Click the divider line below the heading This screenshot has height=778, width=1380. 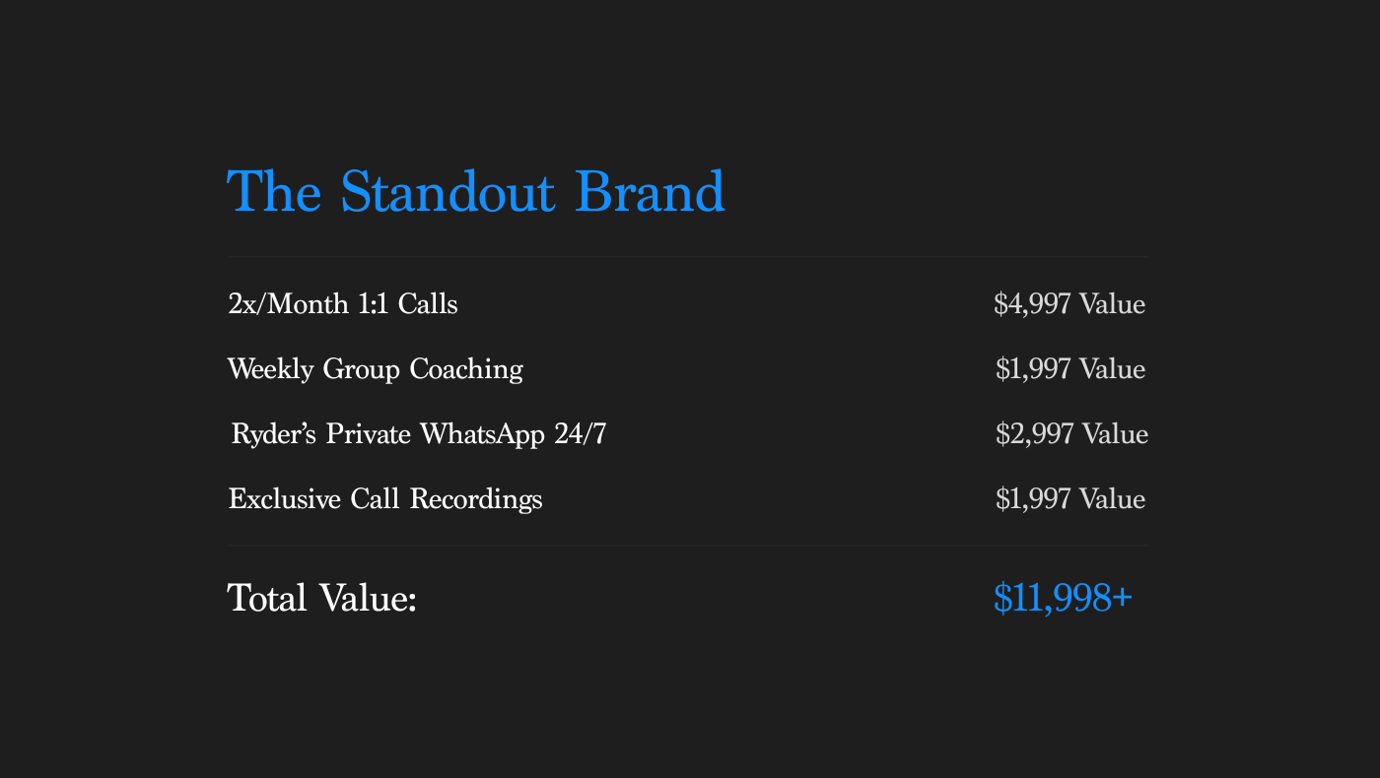pyautogui.click(x=688, y=257)
